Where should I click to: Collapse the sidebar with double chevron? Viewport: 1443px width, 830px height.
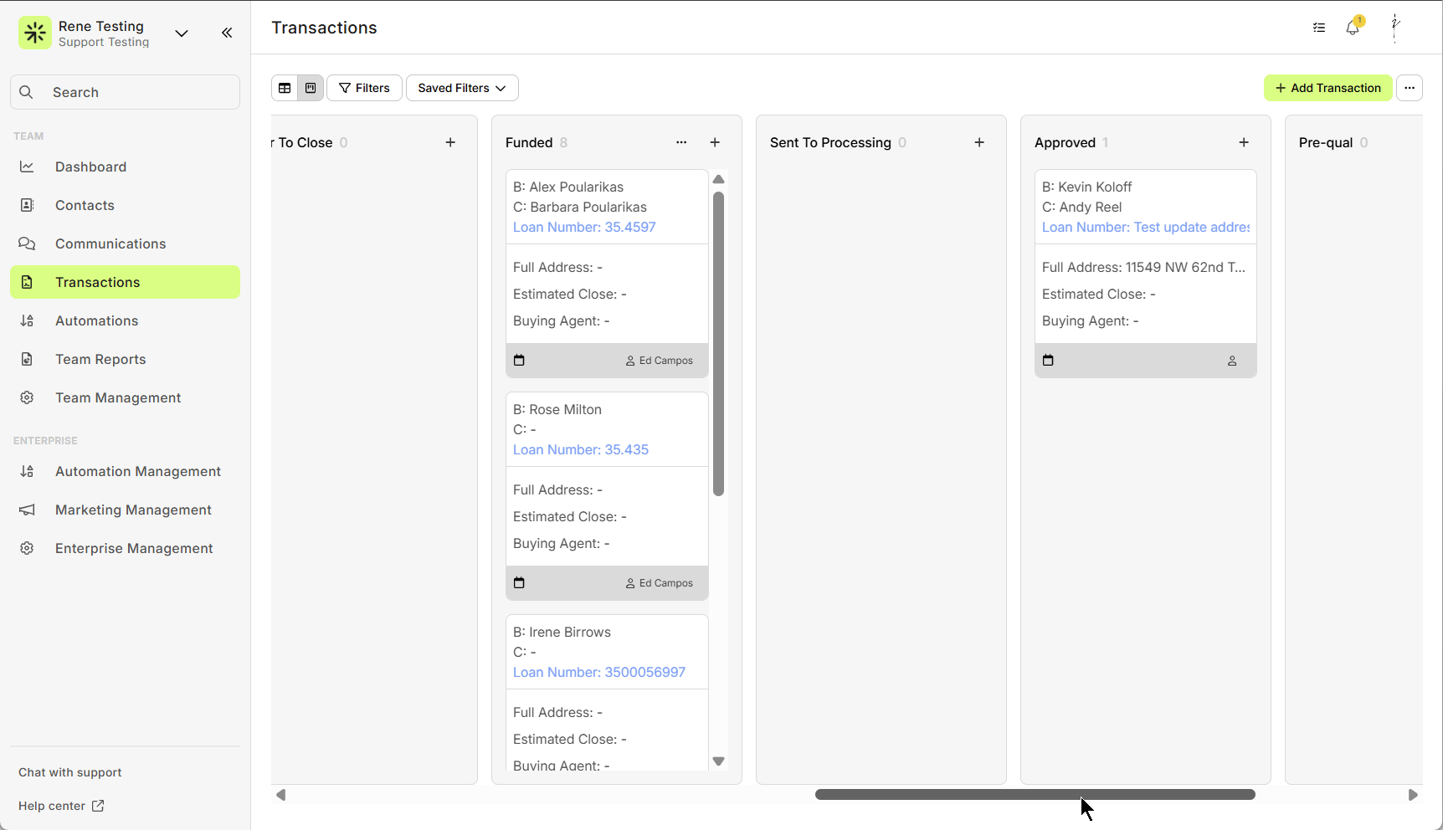coord(227,33)
